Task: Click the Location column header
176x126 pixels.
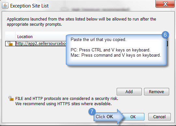Action: click(x=25, y=37)
